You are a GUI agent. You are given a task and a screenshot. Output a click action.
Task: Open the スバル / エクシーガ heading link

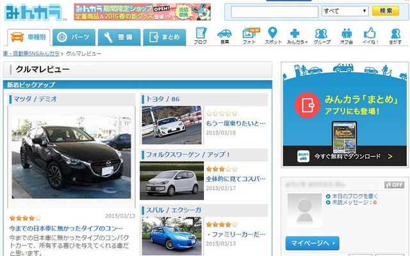(x=174, y=210)
